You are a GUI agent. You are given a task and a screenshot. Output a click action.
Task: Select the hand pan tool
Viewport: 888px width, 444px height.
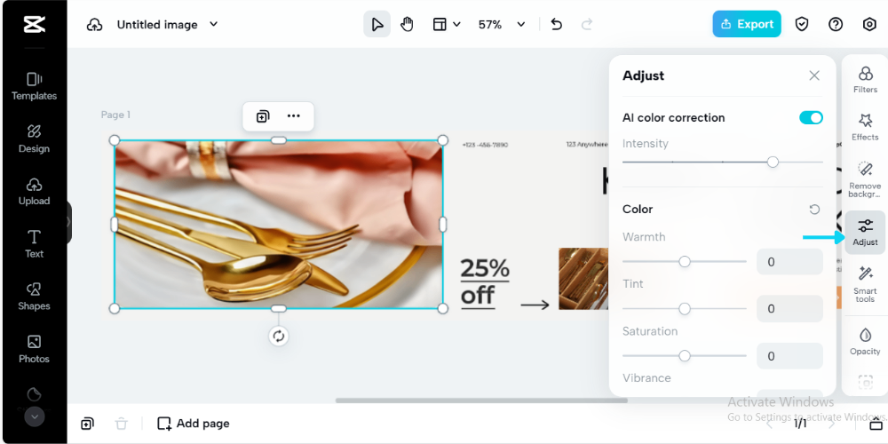tap(407, 24)
